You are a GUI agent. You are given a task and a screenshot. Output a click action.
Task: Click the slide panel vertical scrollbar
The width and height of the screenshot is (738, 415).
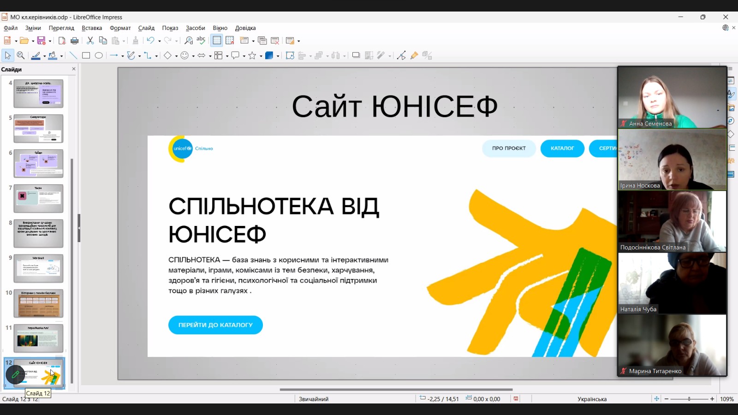tap(71, 271)
